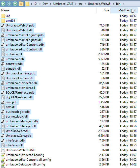Navigate to D: in breadcrumb

36,4
